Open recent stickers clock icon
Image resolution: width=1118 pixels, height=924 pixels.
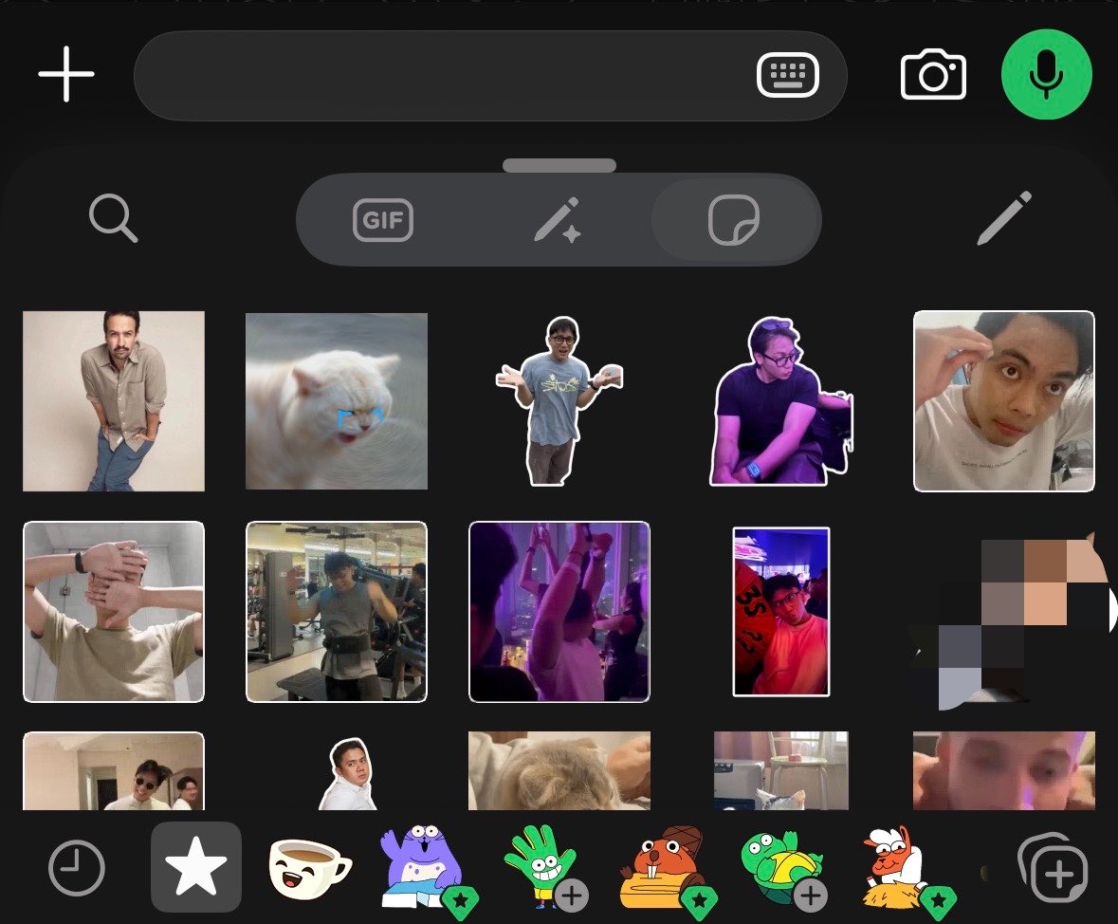point(76,868)
